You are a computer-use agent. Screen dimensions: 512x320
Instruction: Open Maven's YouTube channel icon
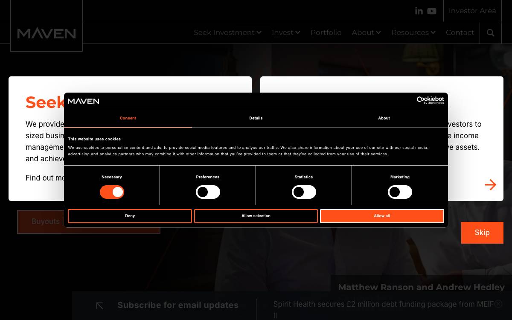tap(432, 11)
